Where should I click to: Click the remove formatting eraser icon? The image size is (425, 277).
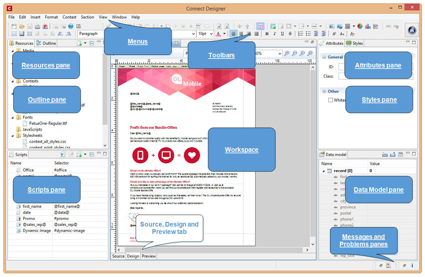(x=352, y=34)
